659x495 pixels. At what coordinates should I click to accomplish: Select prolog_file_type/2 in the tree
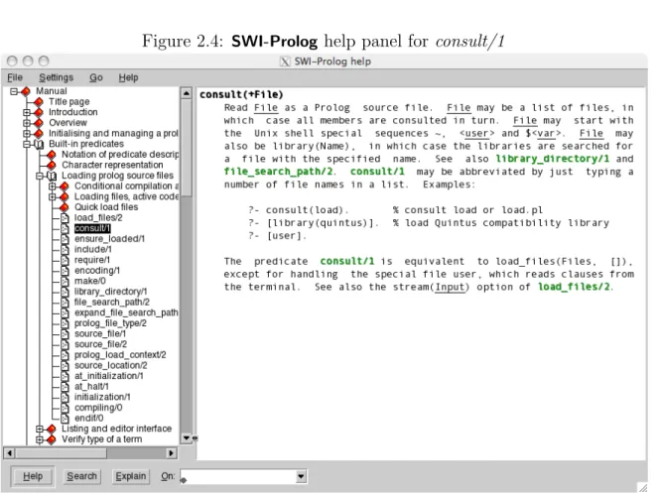tap(110, 323)
